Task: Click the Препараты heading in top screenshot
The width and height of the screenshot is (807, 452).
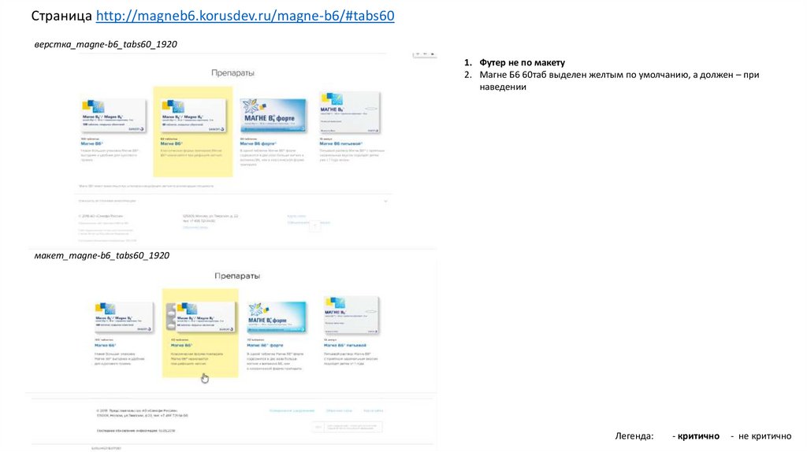Action: pyautogui.click(x=232, y=72)
